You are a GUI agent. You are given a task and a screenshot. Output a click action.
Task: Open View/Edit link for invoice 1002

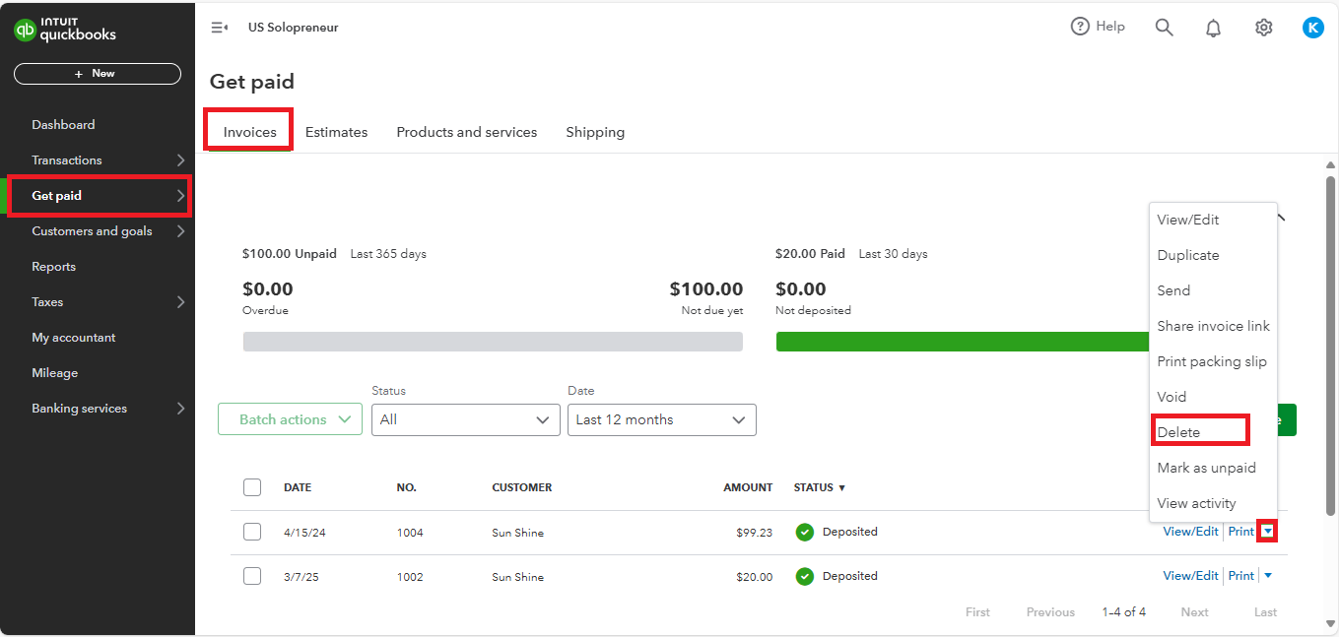pos(1190,576)
